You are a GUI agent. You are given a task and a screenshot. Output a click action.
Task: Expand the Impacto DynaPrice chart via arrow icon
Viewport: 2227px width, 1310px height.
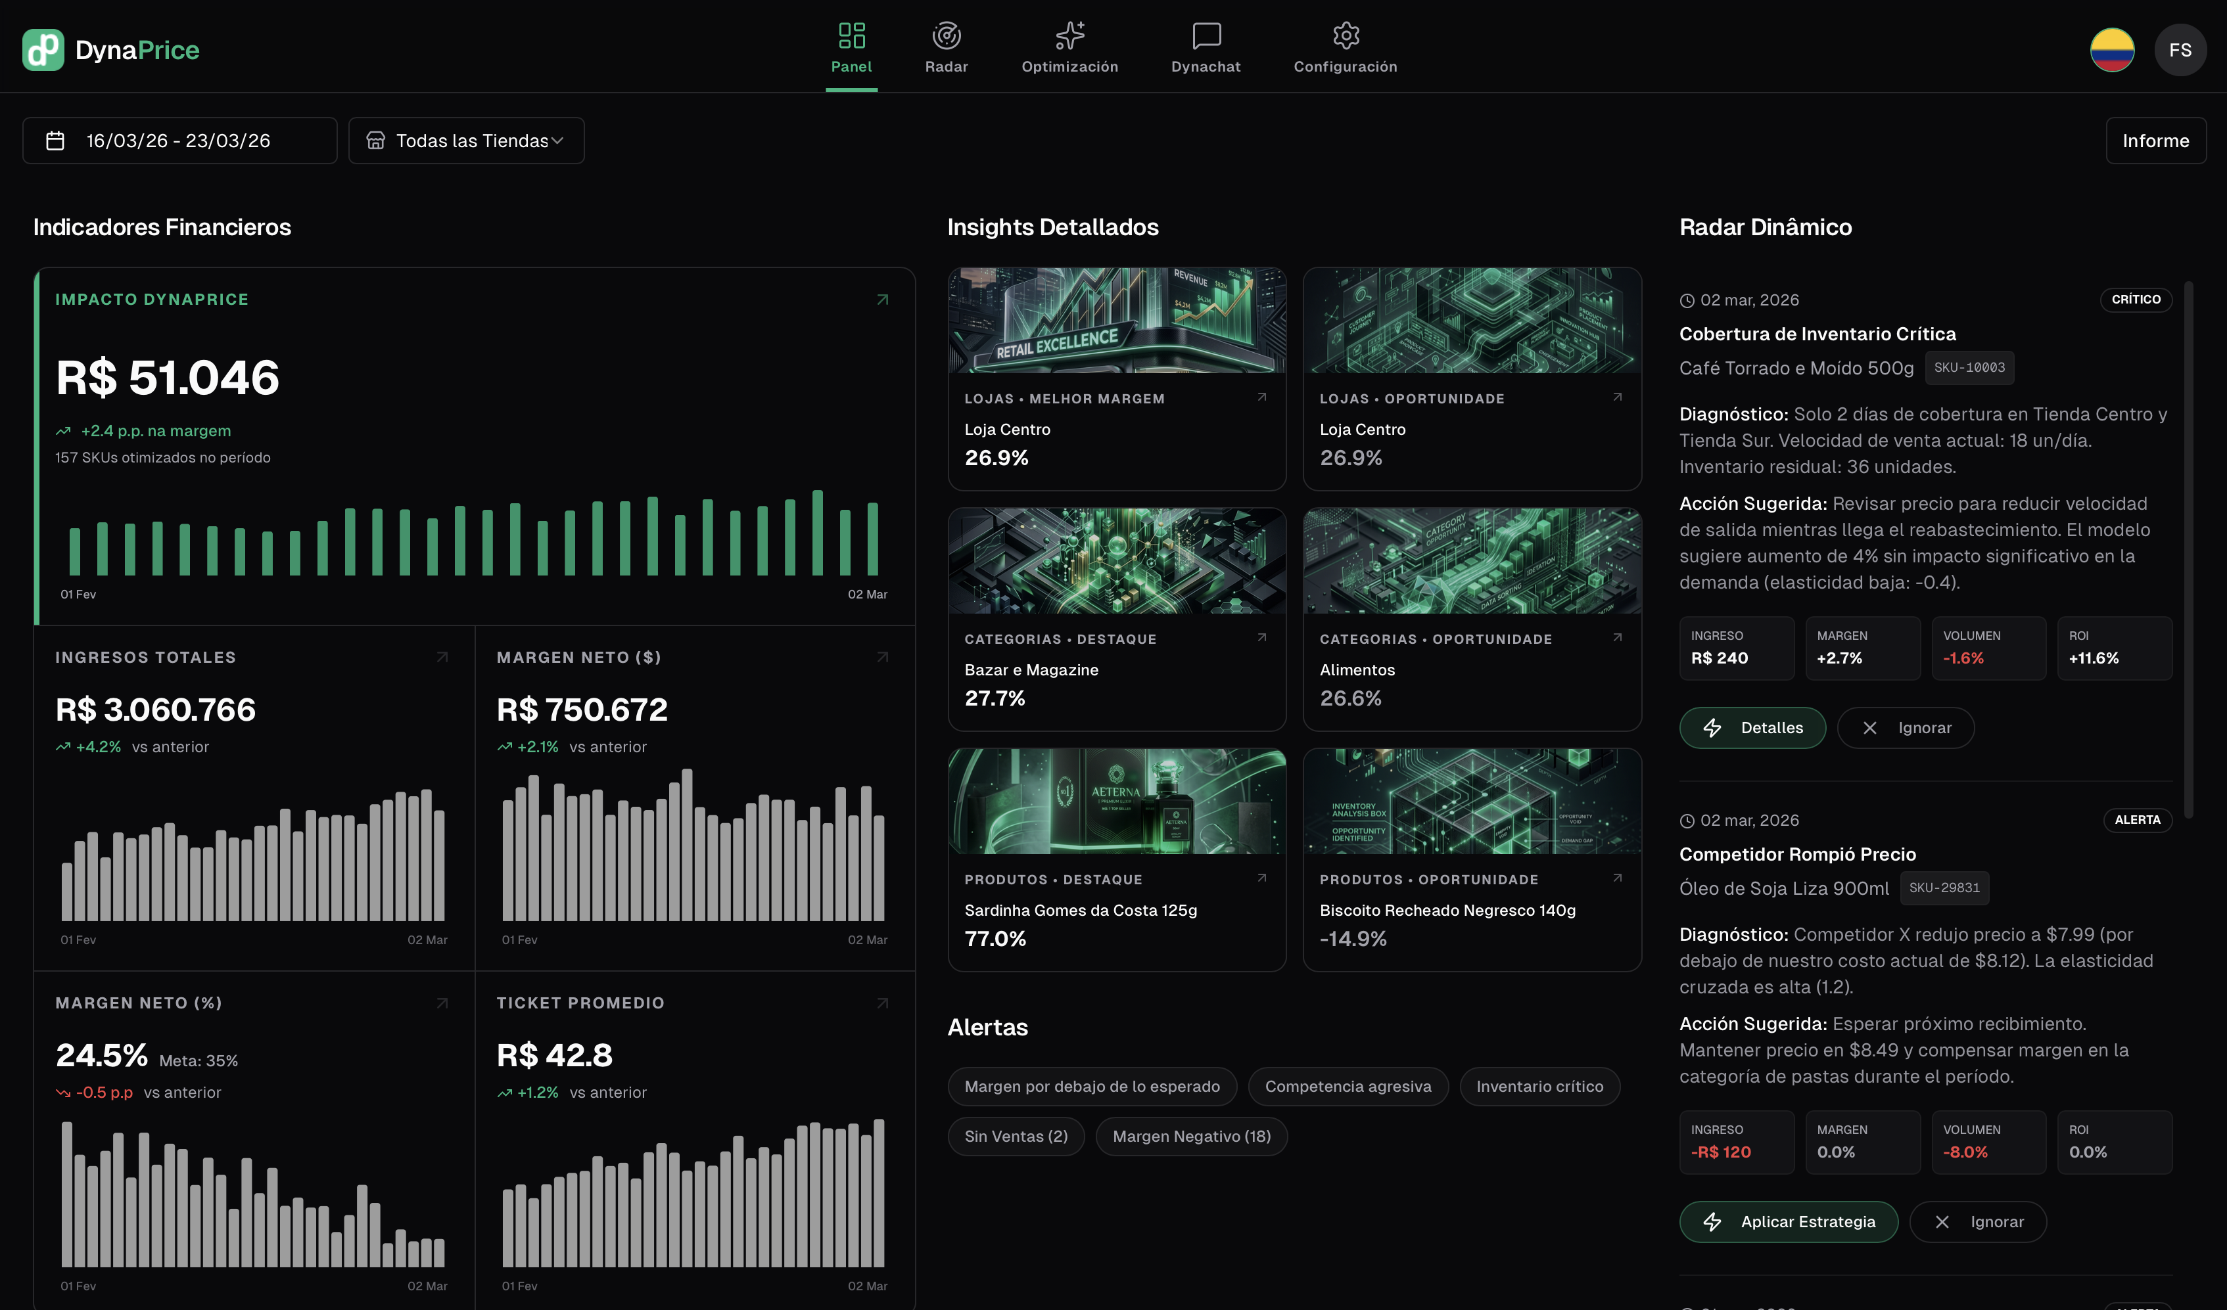click(882, 298)
